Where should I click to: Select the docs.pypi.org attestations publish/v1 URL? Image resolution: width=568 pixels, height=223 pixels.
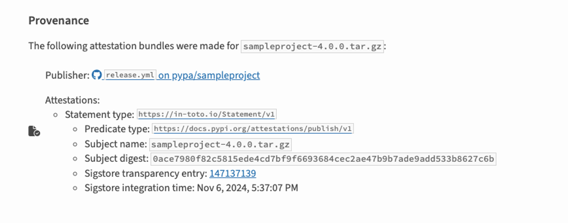coord(253,129)
